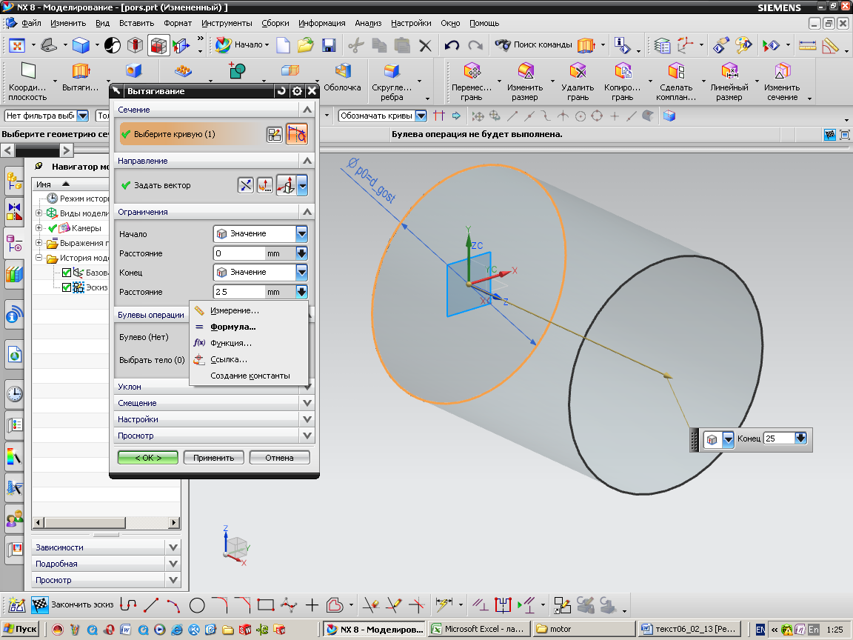The width and height of the screenshot is (853, 640).
Task: Open the start Расстояние options arrow
Action: 301,253
